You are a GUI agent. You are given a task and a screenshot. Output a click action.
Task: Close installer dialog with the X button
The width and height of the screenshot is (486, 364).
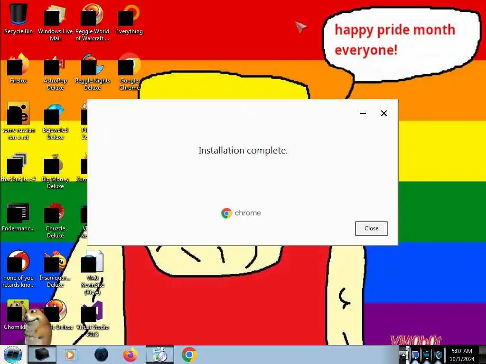pyautogui.click(x=383, y=113)
